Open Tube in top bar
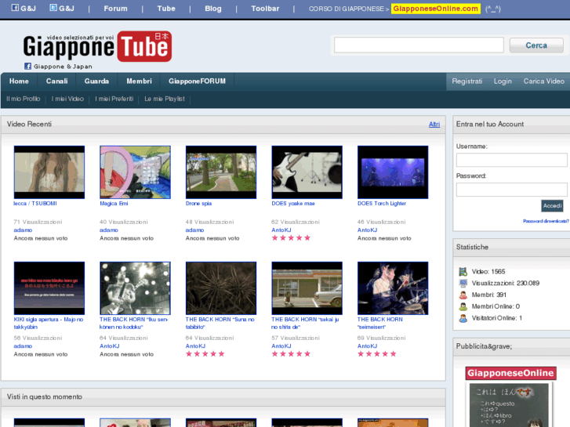This screenshot has width=570, height=427. coord(166,9)
